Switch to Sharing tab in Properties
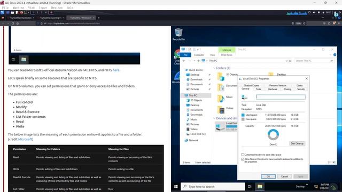 tap(287, 89)
